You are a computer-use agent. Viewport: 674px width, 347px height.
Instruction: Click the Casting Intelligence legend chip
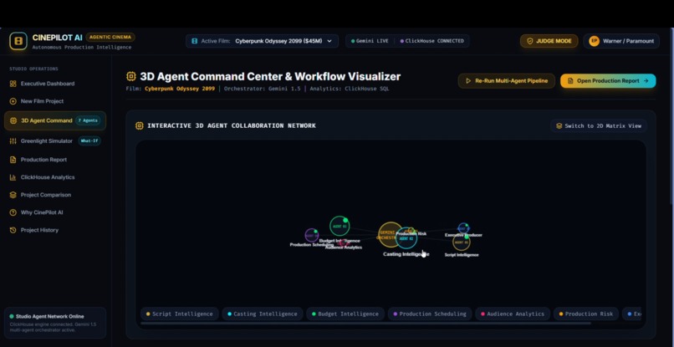pos(263,314)
